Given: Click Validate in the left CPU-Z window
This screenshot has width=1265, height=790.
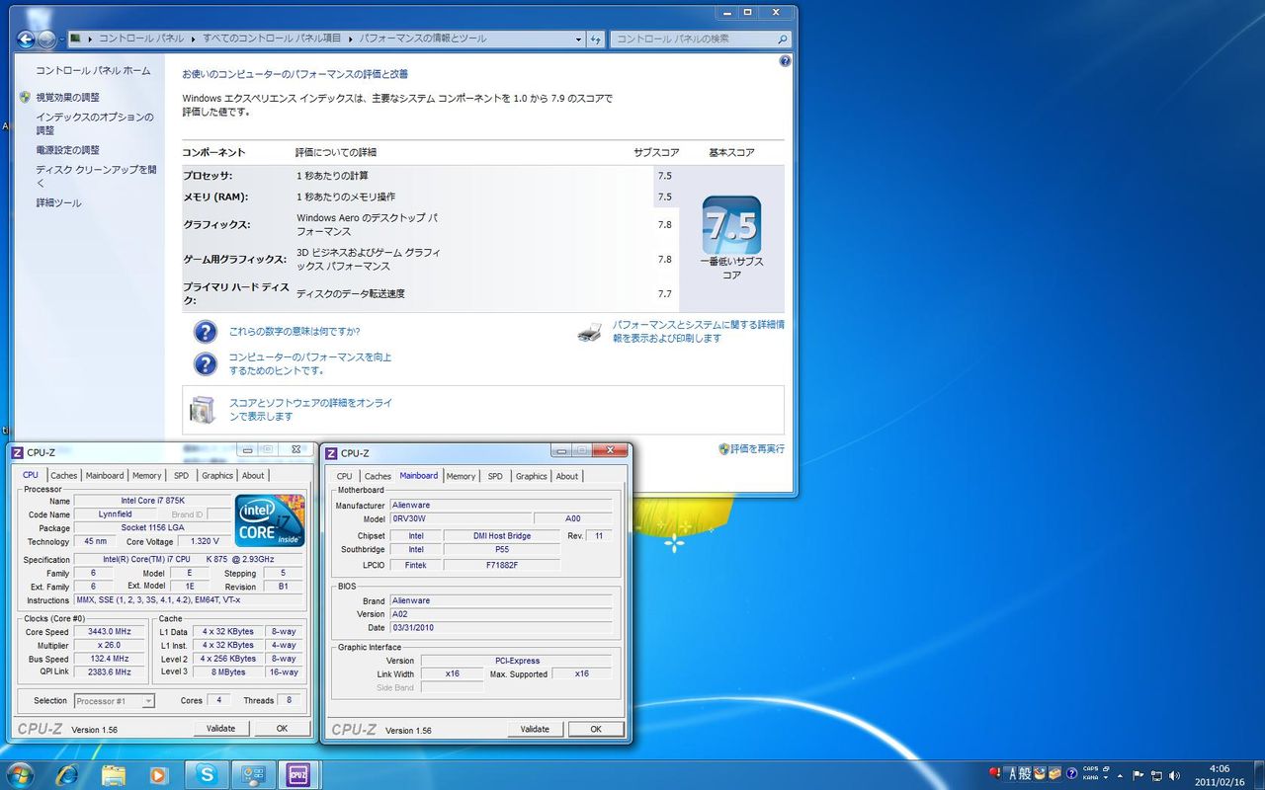Looking at the screenshot, I should click(220, 729).
